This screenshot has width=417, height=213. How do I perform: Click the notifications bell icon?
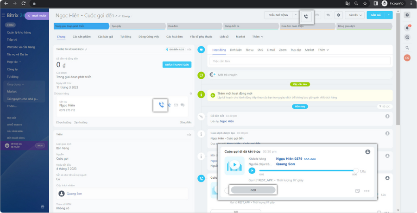(407, 28)
